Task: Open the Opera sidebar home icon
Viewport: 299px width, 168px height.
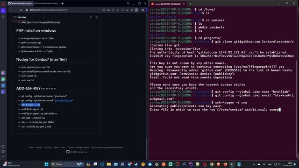Action: pyautogui.click(x=3, y=11)
